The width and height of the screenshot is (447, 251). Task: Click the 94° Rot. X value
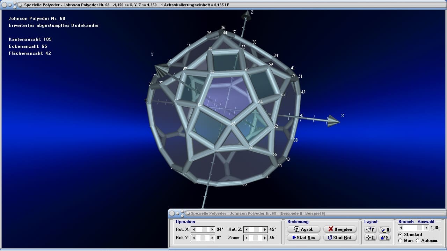[220, 229]
